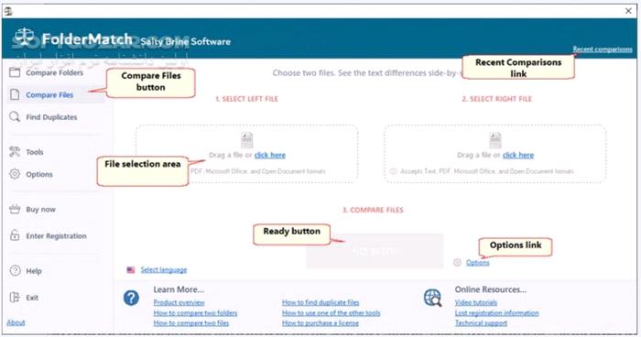Click the Find Duplicates magnifier icon
Viewport: 641px width, 337px height.
point(15,117)
